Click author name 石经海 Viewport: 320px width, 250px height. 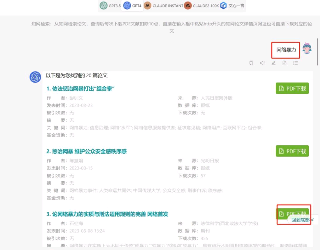coord(76,223)
